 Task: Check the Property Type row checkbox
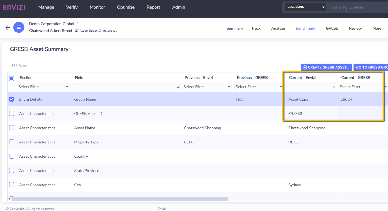pos(12,142)
